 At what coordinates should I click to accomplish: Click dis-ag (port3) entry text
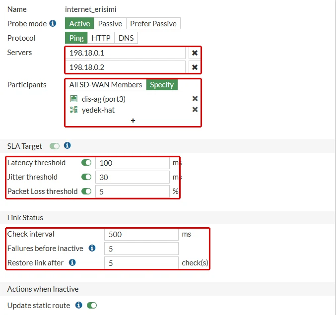pyautogui.click(x=104, y=99)
